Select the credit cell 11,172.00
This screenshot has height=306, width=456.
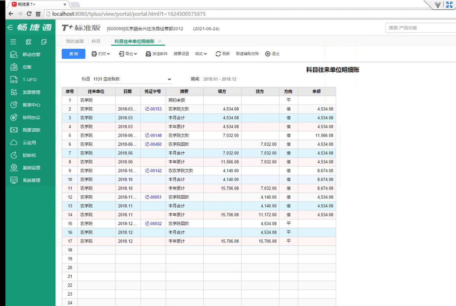pyautogui.click(x=260, y=215)
